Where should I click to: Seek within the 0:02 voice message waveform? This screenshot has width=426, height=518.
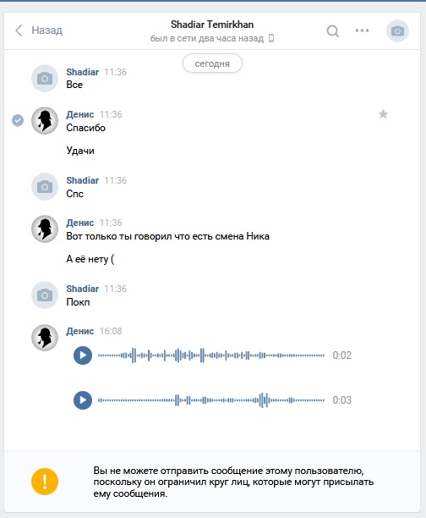click(x=211, y=355)
